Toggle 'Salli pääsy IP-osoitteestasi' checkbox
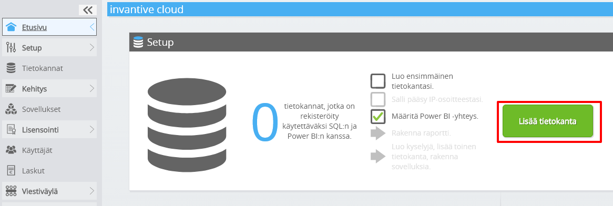 pyautogui.click(x=378, y=99)
